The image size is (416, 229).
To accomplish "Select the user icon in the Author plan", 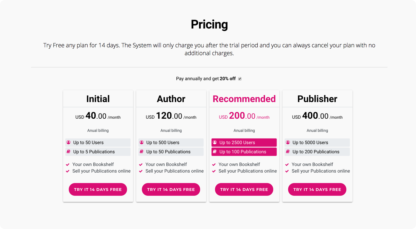I will click(141, 142).
